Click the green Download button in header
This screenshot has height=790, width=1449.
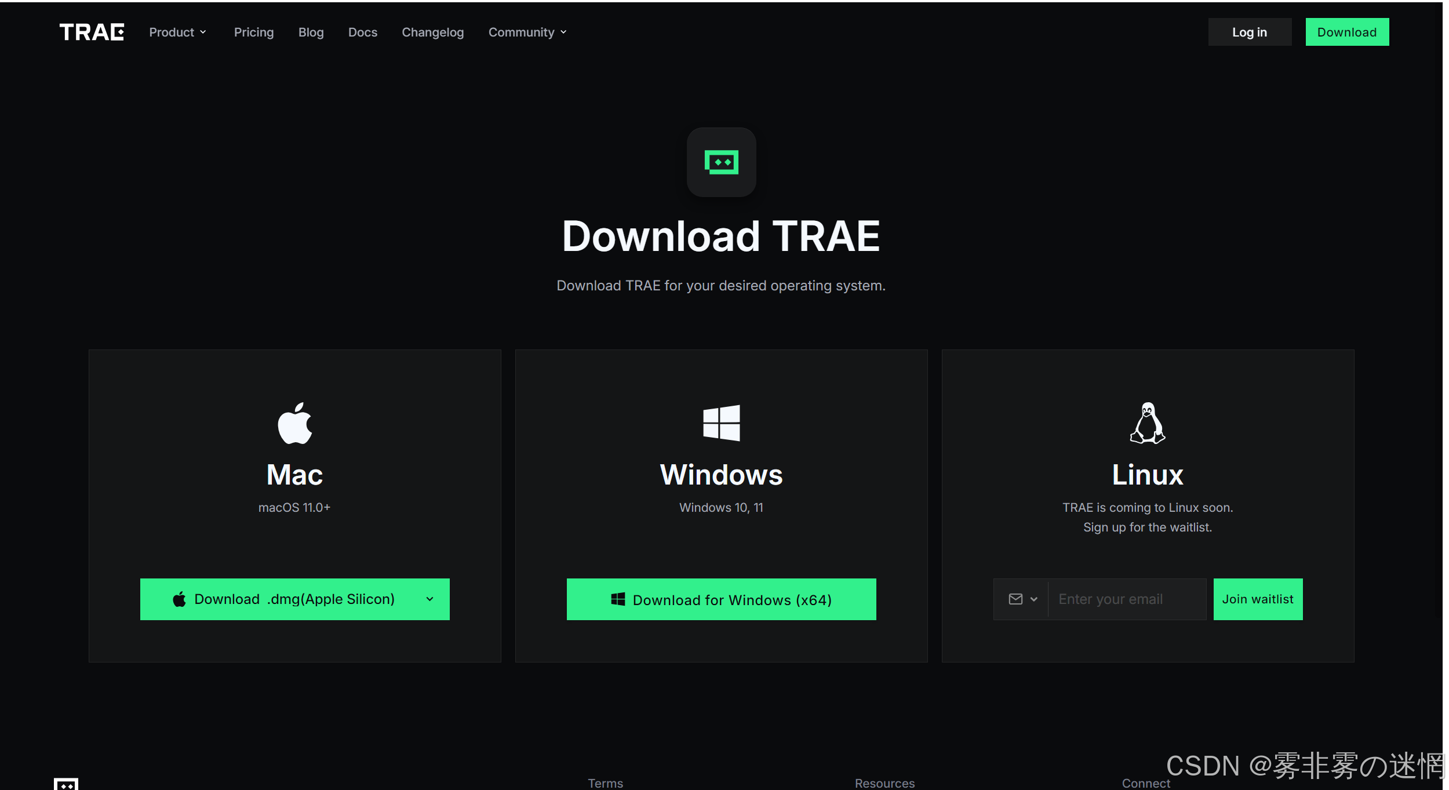pos(1346,32)
